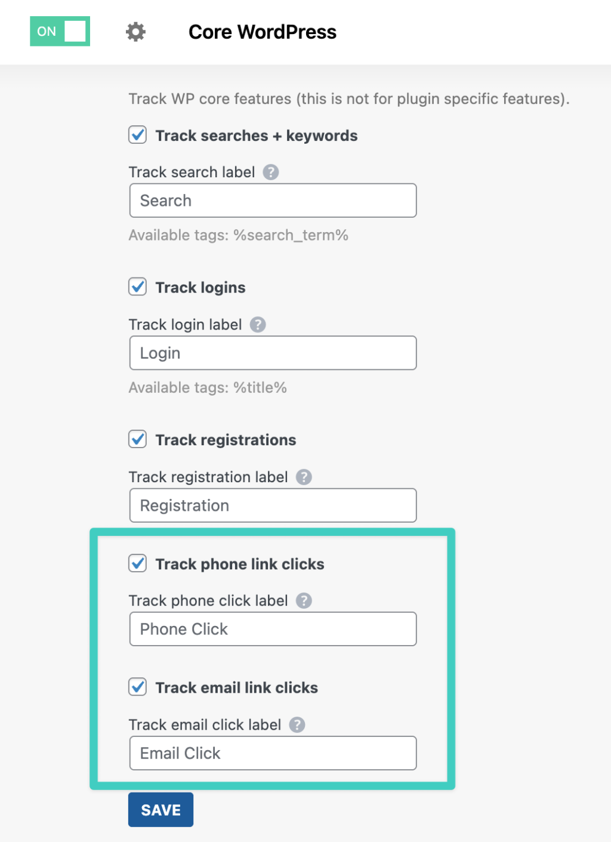Uncheck Track logins
Image resolution: width=611 pixels, height=842 pixels.
click(x=137, y=286)
